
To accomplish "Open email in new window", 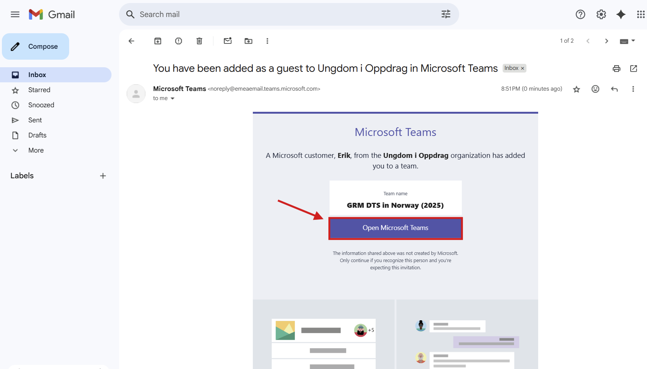I will (x=634, y=68).
